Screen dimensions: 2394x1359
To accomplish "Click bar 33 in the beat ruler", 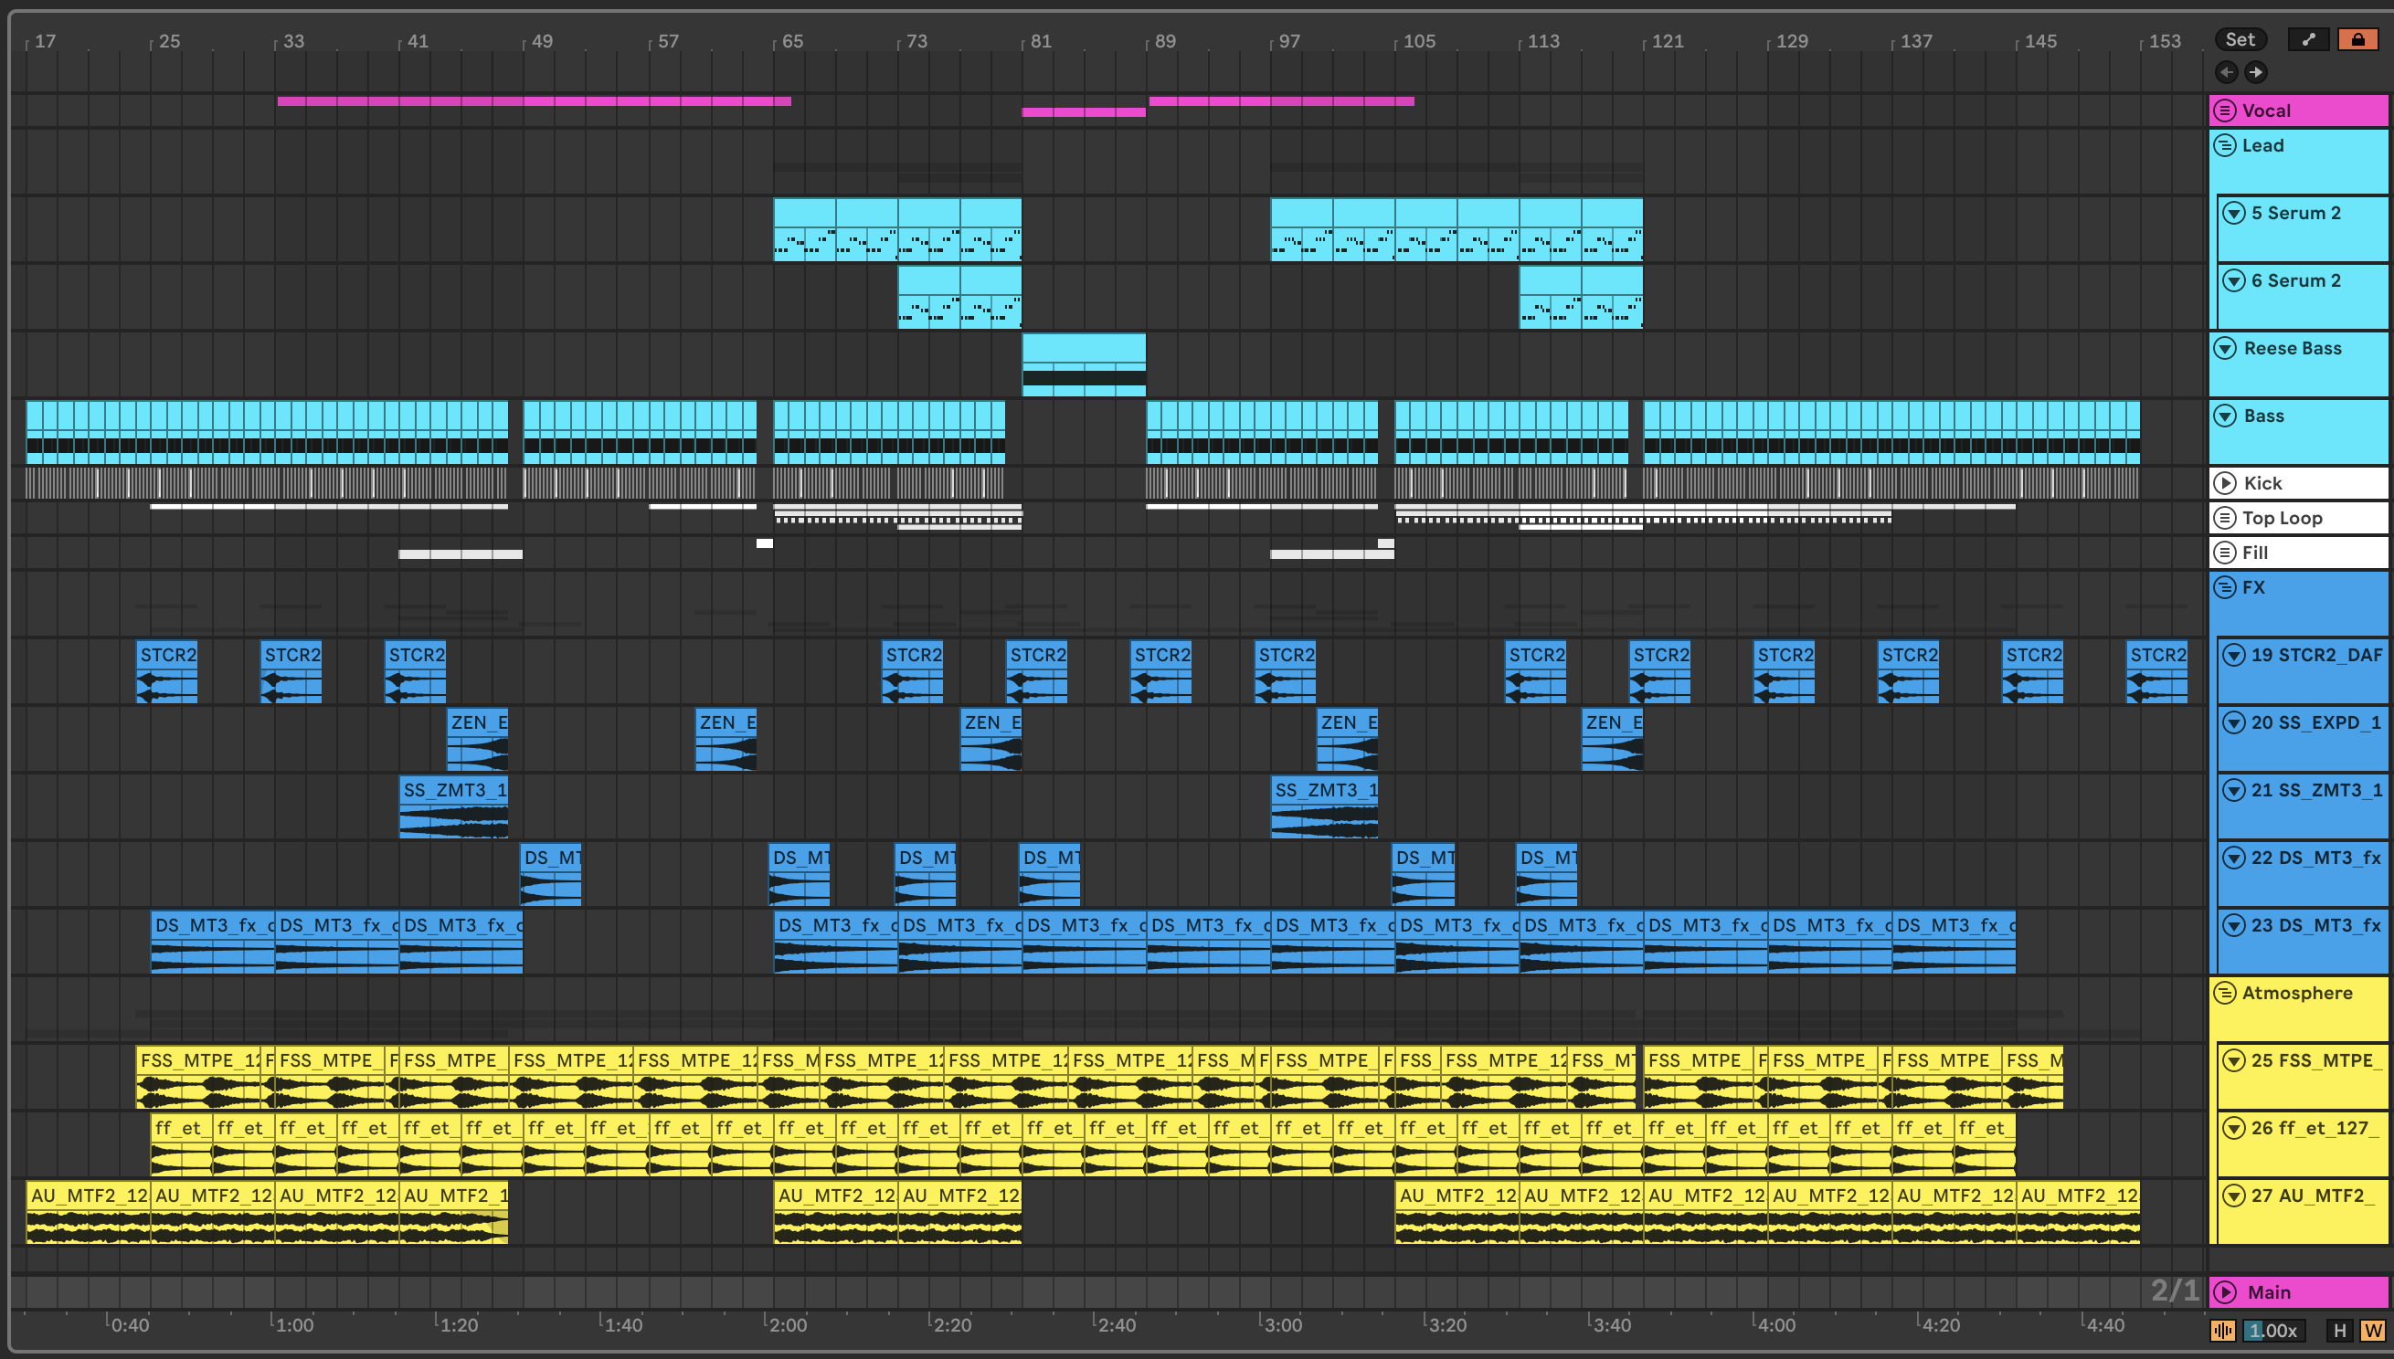I will [293, 41].
